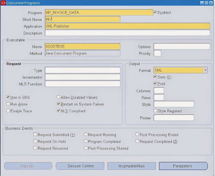
Task: Check Program Completed business event
Action: click(86, 141)
